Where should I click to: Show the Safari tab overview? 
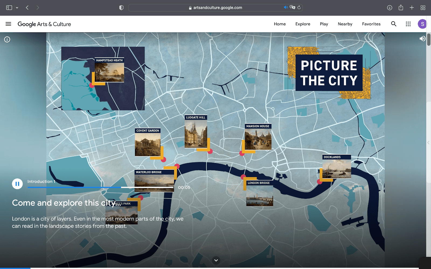coord(423,8)
